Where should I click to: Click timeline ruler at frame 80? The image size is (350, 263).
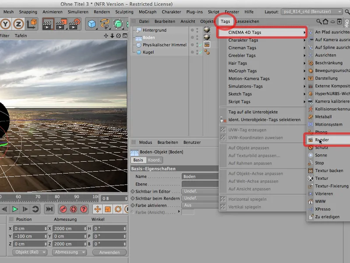coord(57,197)
